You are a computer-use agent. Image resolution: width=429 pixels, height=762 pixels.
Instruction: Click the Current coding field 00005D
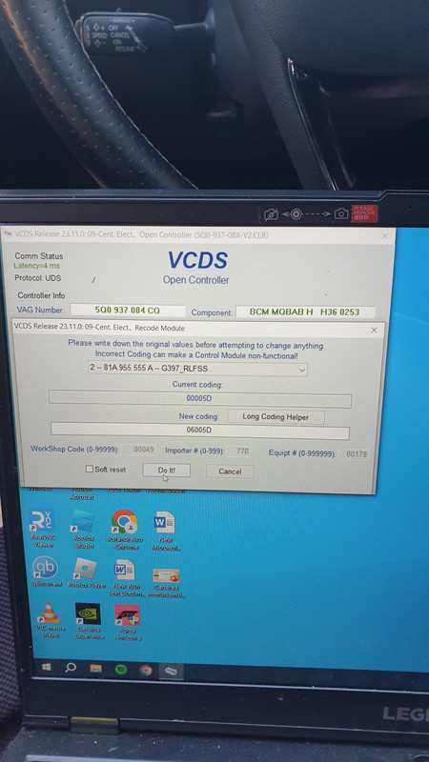(199, 399)
